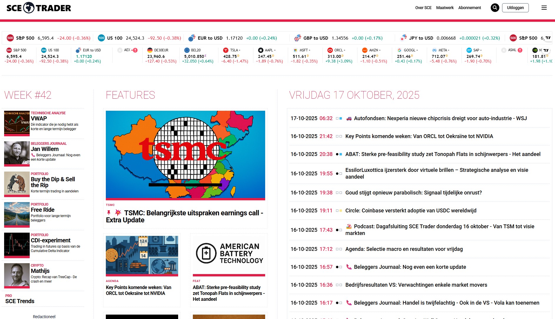Viewport: 555px width, 319px height.
Task: Click the Uitloggen button
Action: 515,8
